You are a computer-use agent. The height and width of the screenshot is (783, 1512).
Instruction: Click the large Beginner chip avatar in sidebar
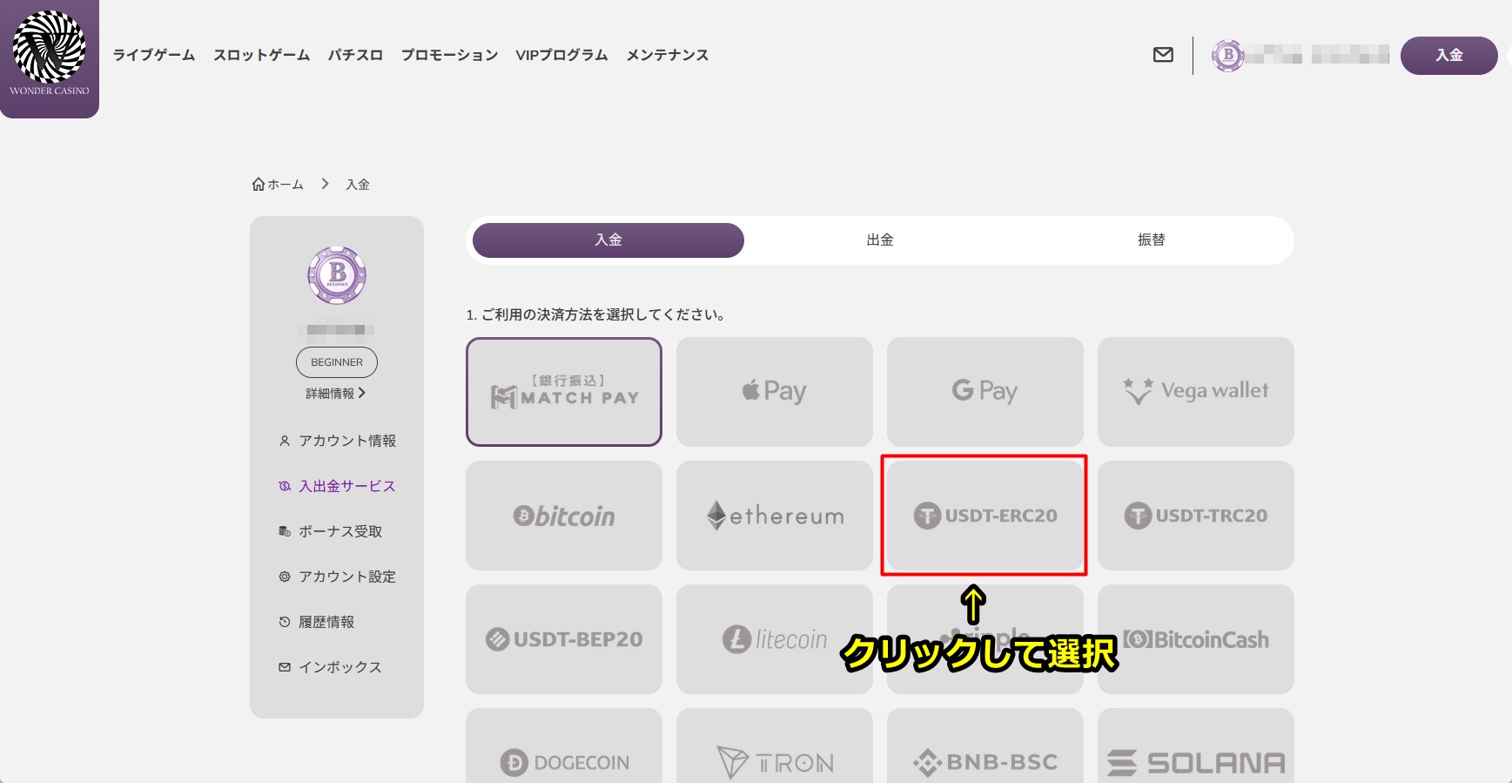(337, 275)
